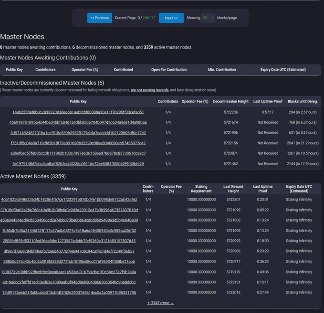Click Staking Requirement column header
This screenshot has height=313, width=324.
(x=201, y=189)
